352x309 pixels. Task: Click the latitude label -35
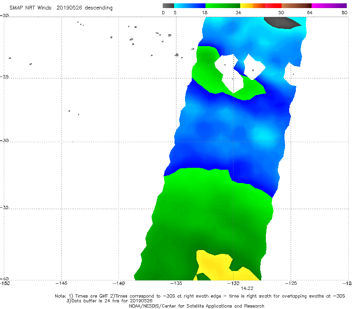[4, 208]
